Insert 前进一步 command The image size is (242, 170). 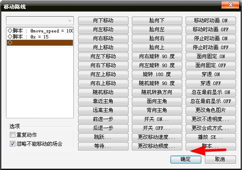pos(103,119)
